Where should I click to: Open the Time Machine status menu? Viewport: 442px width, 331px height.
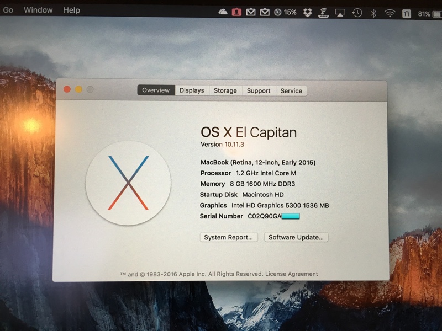(x=357, y=13)
